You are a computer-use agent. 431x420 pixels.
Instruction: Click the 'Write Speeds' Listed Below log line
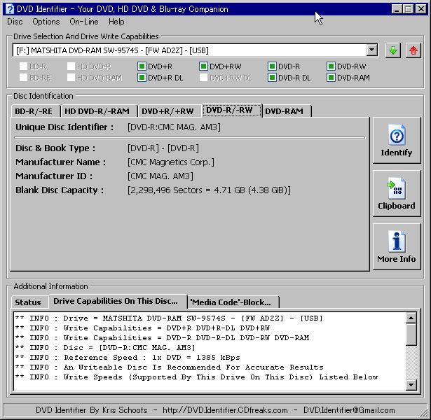[x=196, y=377]
